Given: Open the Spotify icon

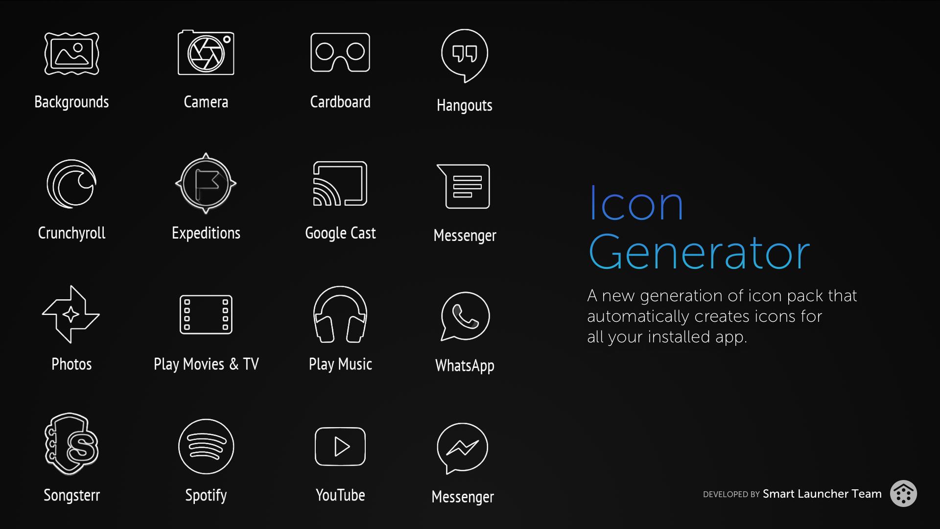Looking at the screenshot, I should click(205, 447).
